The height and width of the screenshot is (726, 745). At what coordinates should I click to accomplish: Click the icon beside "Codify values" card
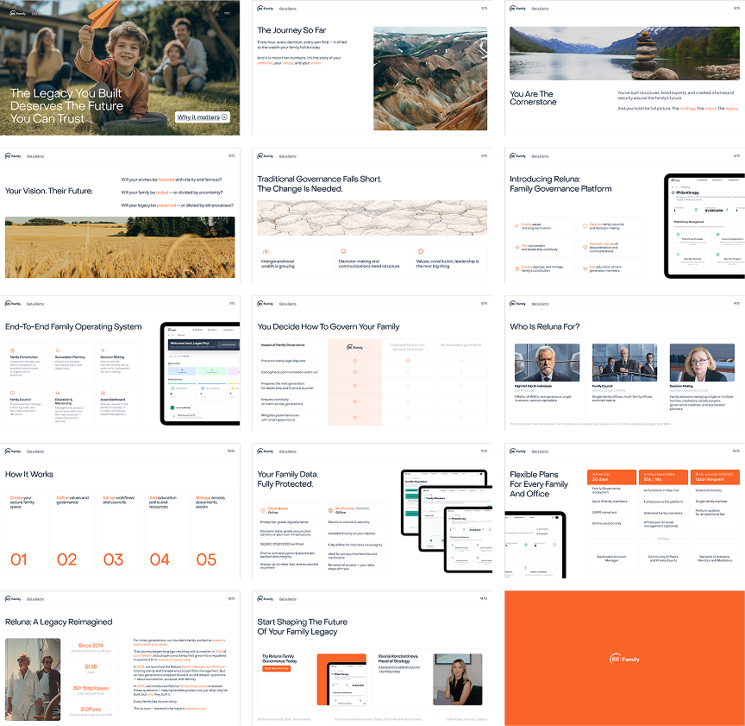tap(517, 226)
